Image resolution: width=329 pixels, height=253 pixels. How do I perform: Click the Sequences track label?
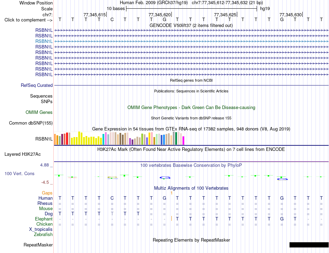[41, 96]
